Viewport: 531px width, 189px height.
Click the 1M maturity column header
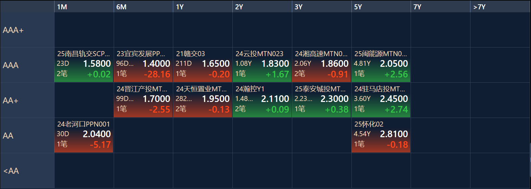pyautogui.click(x=84, y=7)
